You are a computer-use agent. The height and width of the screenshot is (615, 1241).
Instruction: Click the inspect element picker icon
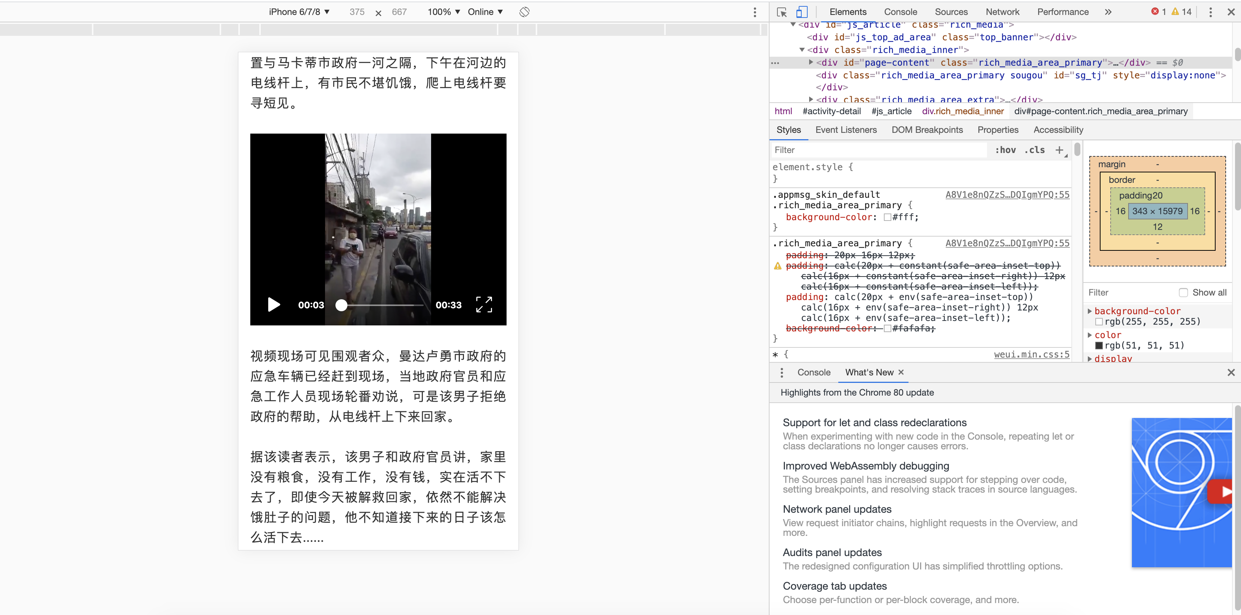[x=782, y=12]
